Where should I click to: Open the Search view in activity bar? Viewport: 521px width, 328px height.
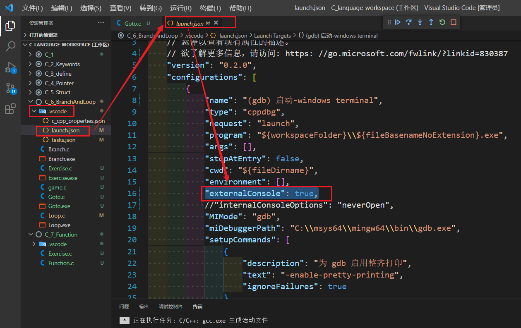tap(10, 46)
